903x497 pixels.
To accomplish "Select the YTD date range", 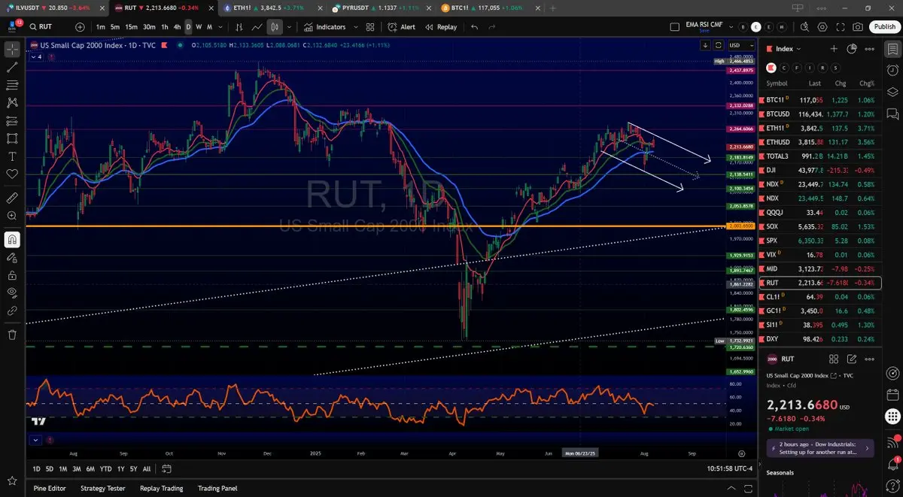I will pyautogui.click(x=105, y=468).
